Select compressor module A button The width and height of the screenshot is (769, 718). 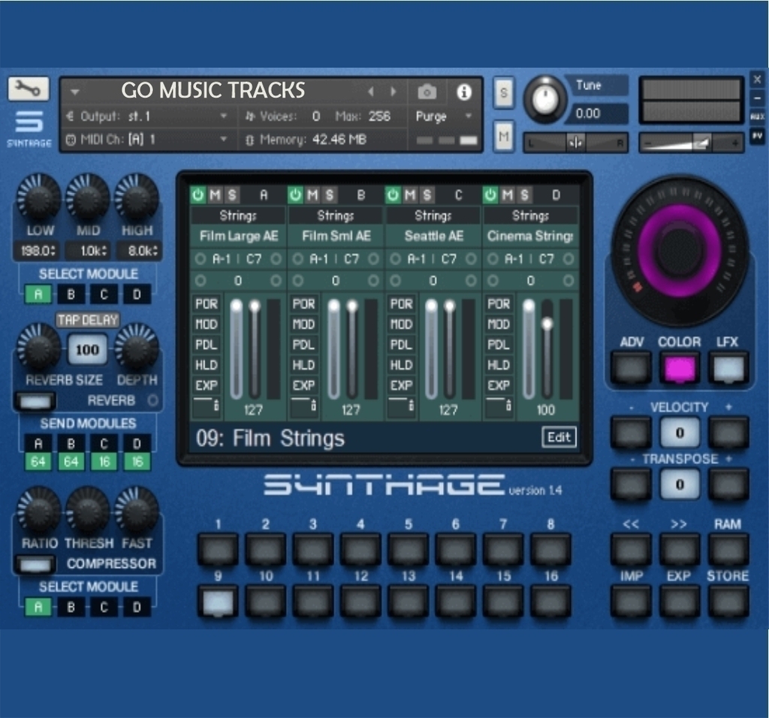(38, 607)
